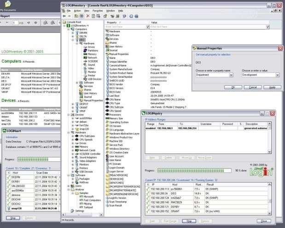Click the Sound icon in DEO Hardware tree

85,65
